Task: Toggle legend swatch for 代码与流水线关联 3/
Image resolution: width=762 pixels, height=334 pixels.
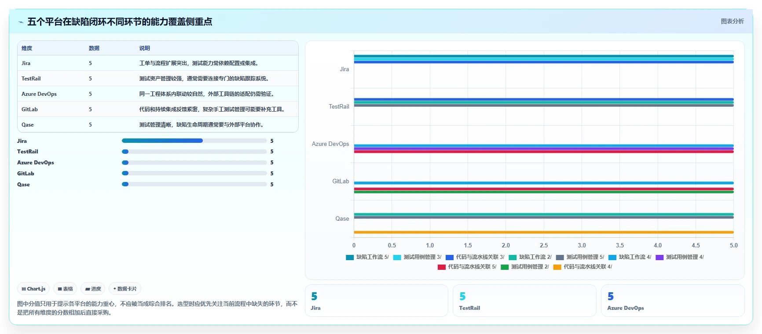Action: (450, 258)
